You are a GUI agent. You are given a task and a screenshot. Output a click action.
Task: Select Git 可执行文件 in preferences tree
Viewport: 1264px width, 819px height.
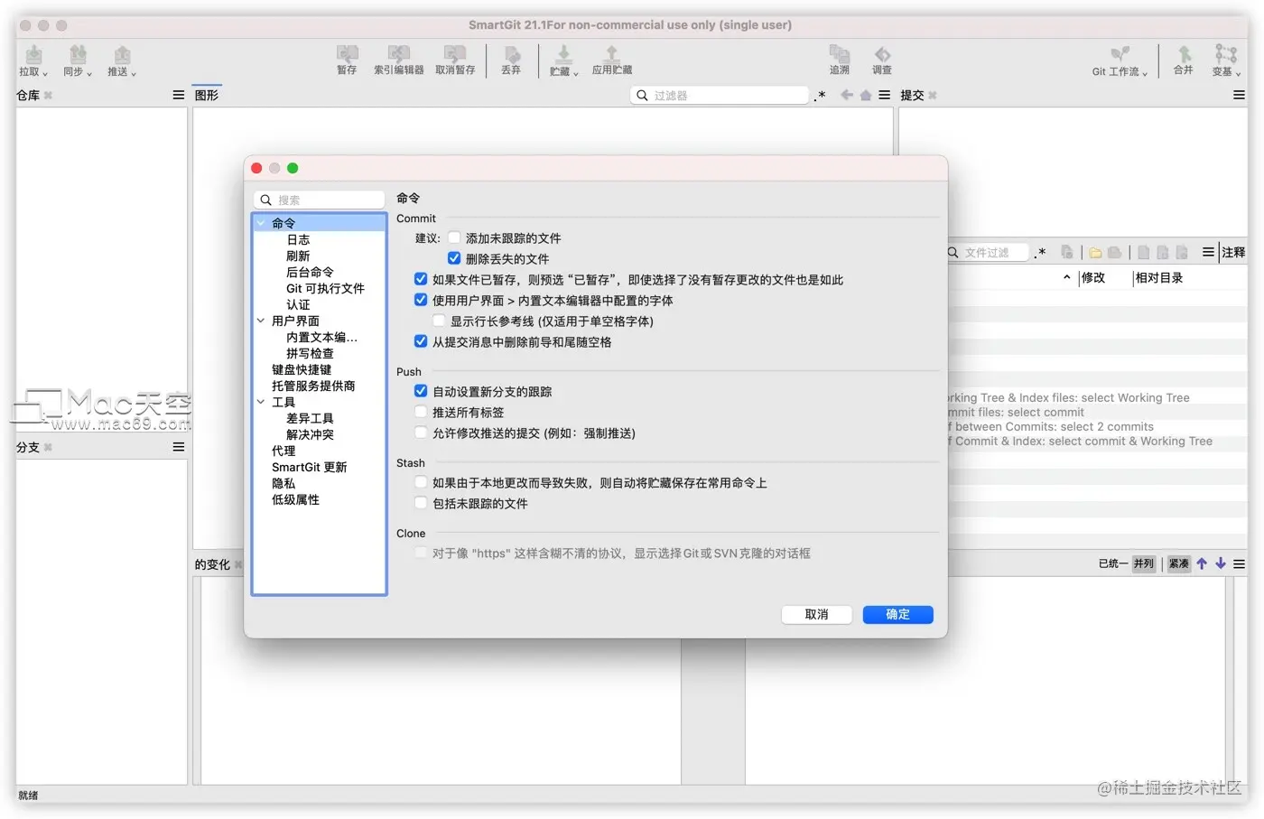click(325, 288)
